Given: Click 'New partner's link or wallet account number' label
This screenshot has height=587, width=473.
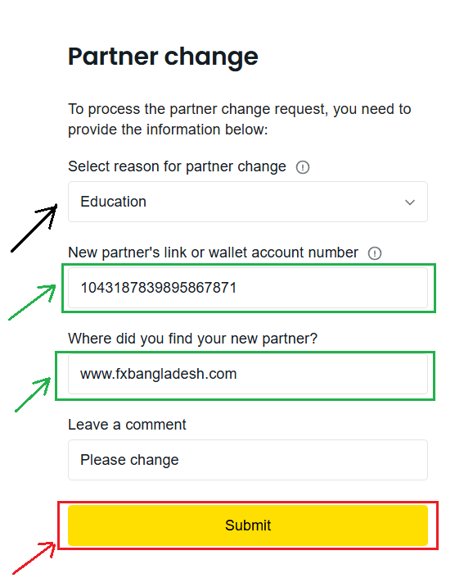Looking at the screenshot, I should (x=213, y=253).
